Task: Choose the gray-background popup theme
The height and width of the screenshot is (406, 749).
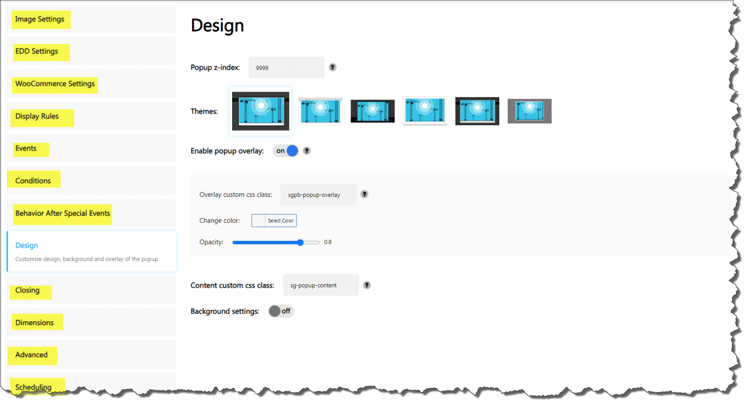Action: click(x=529, y=111)
